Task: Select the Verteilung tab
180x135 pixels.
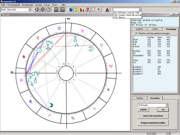Action: click(x=171, y=29)
